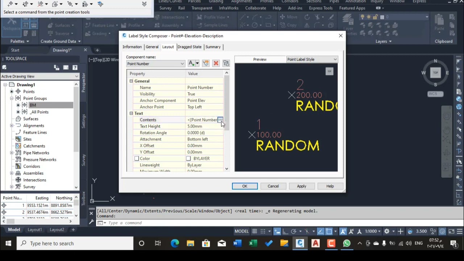The height and width of the screenshot is (261, 464).
Task: Open the Component name dropdown
Action: click(156, 64)
